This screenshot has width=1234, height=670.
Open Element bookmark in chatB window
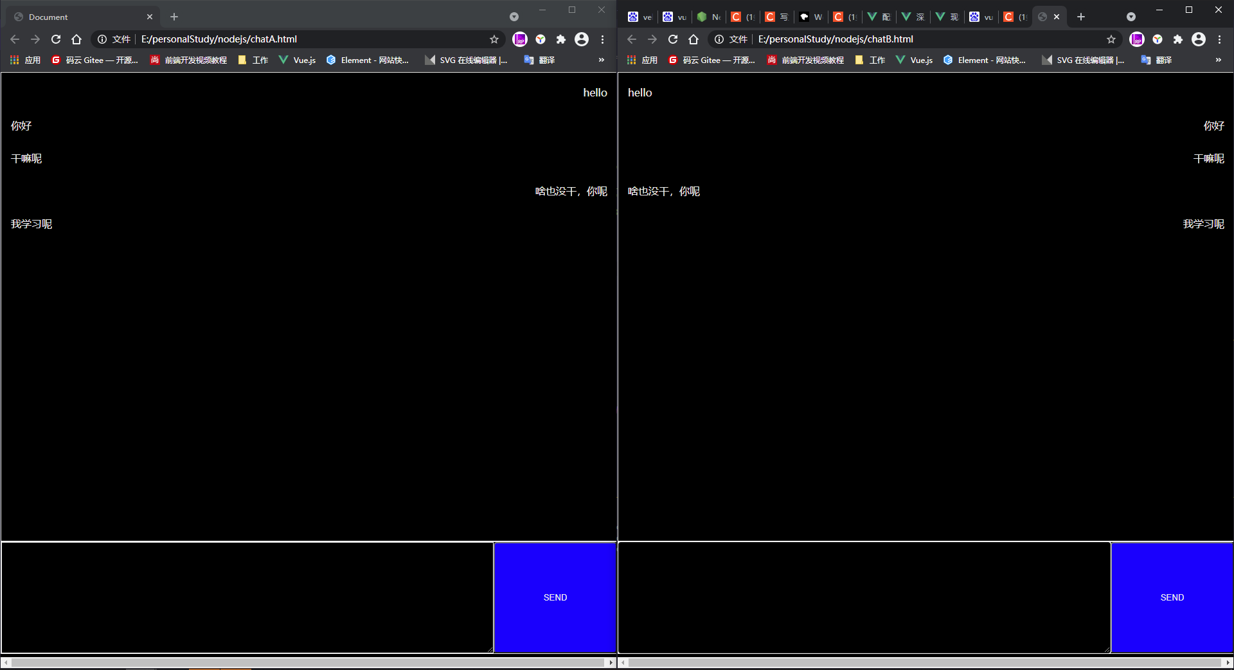click(985, 60)
